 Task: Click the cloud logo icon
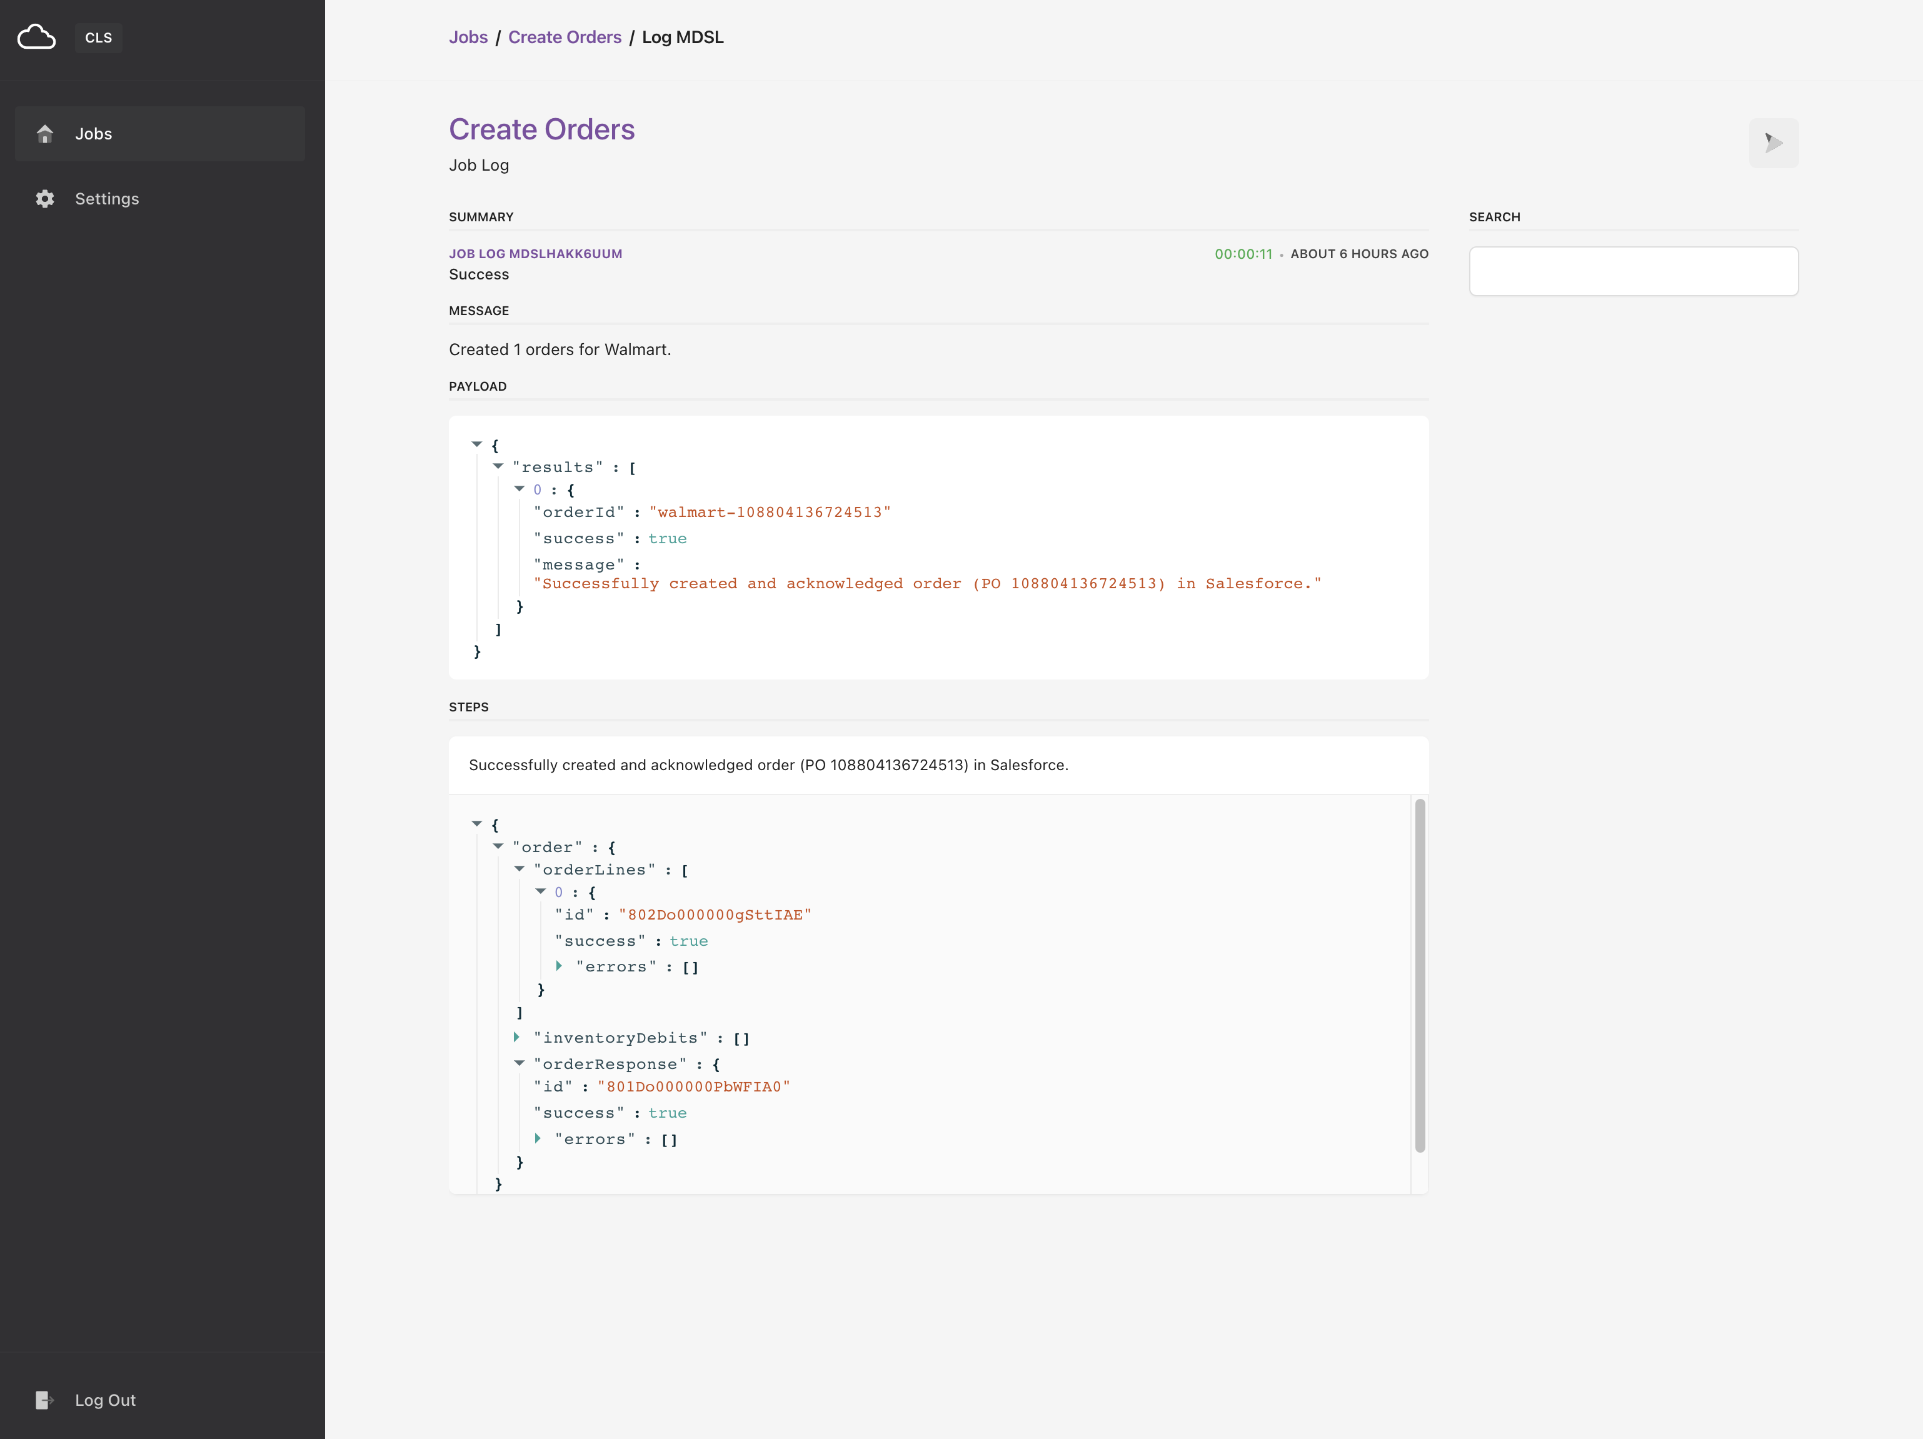(36, 36)
